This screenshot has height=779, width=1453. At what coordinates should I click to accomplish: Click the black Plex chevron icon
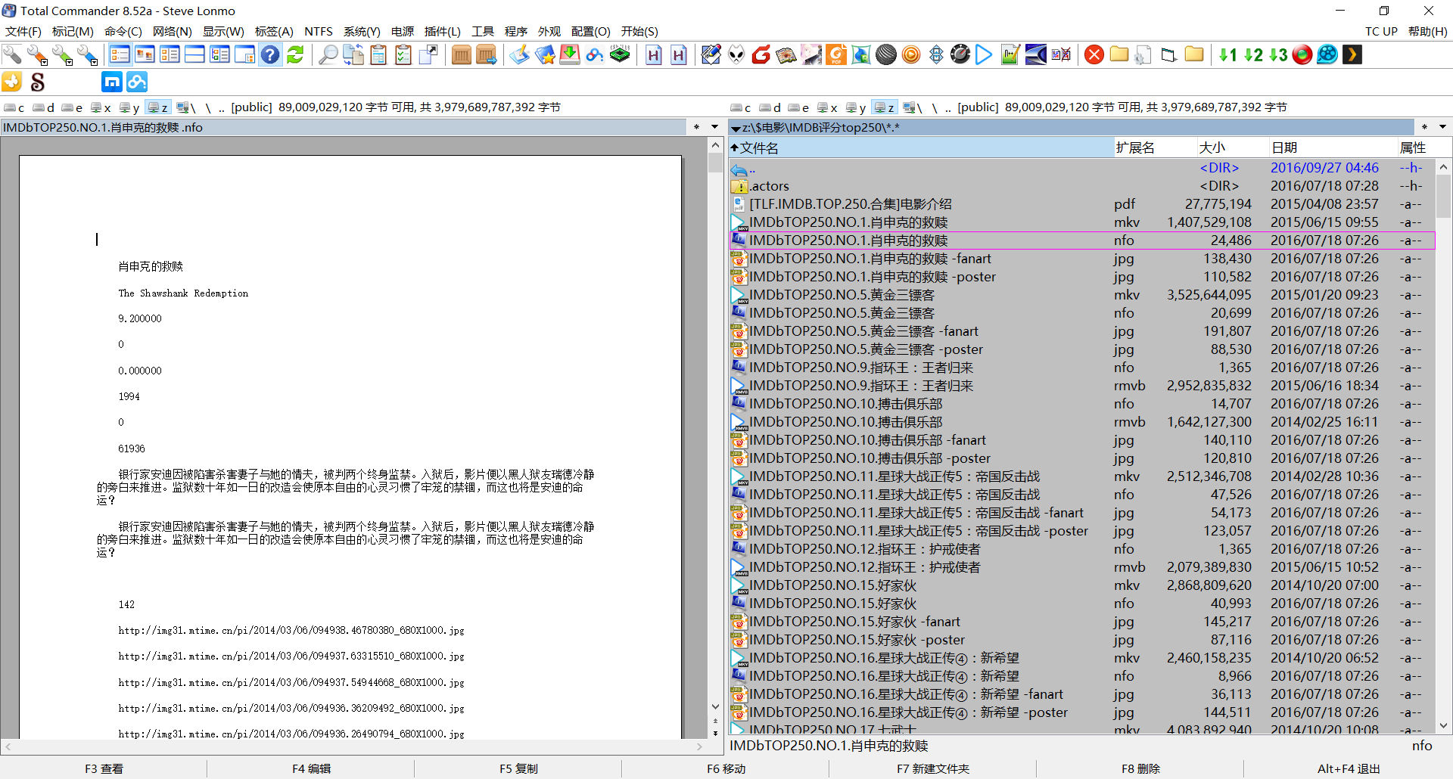pos(1352,54)
